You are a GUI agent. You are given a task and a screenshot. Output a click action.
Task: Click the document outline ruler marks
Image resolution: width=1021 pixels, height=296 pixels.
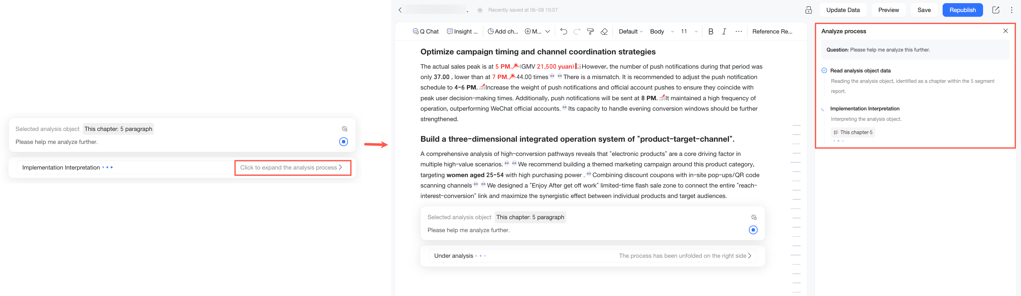click(x=796, y=208)
